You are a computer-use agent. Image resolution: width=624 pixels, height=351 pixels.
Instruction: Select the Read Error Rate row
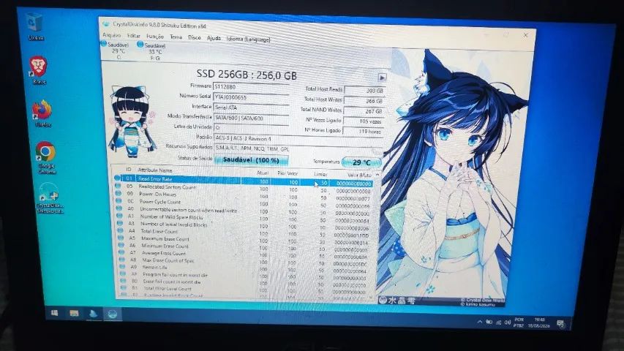(244, 181)
